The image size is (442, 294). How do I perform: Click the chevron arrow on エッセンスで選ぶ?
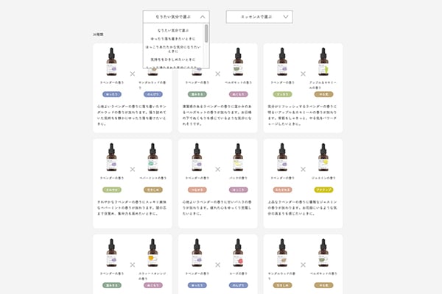(287, 15)
